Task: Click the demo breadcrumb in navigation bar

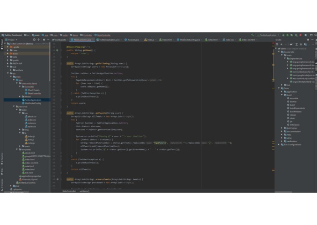Action: 74,35
